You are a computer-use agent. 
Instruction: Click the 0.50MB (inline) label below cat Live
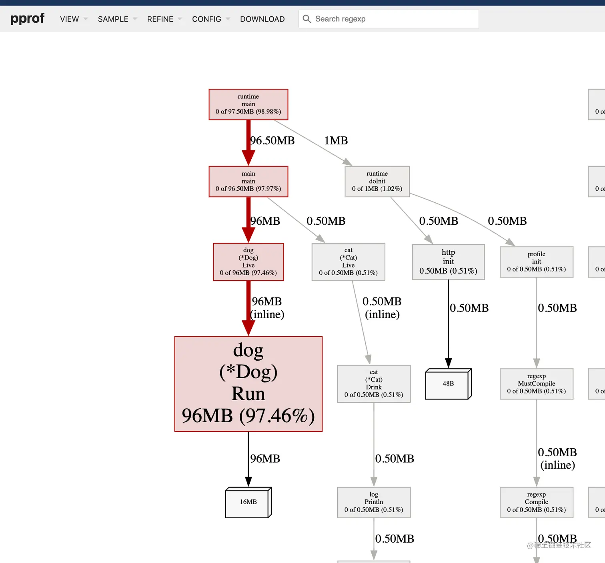[x=382, y=308]
